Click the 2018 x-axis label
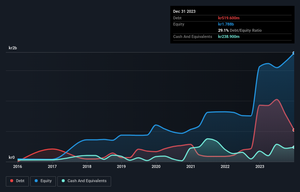The image size is (300, 192). pyautogui.click(x=87, y=166)
